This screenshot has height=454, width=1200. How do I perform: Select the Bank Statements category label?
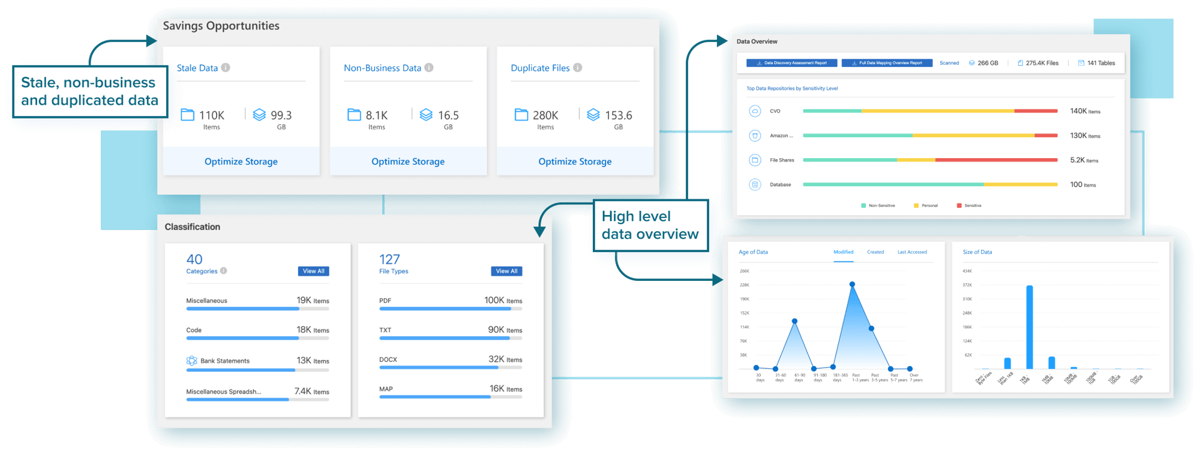225,361
